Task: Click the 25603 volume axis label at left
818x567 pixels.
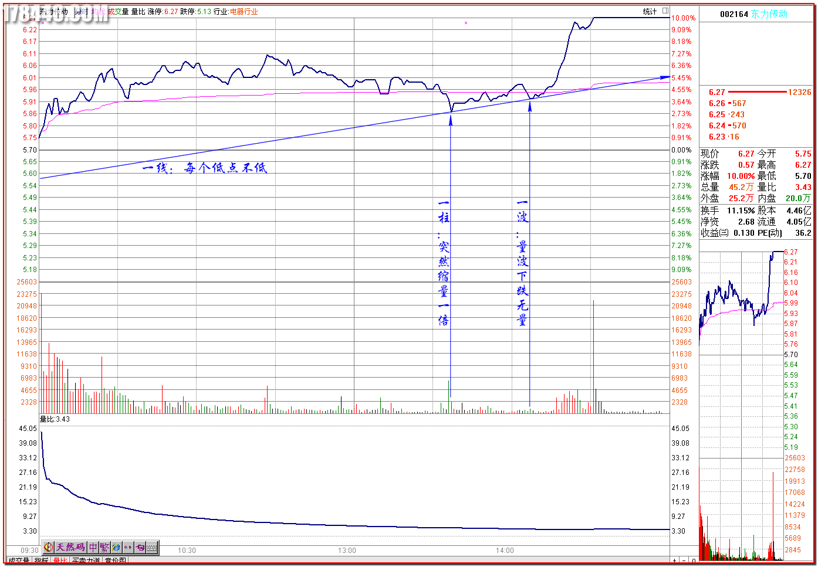Action: pos(26,282)
